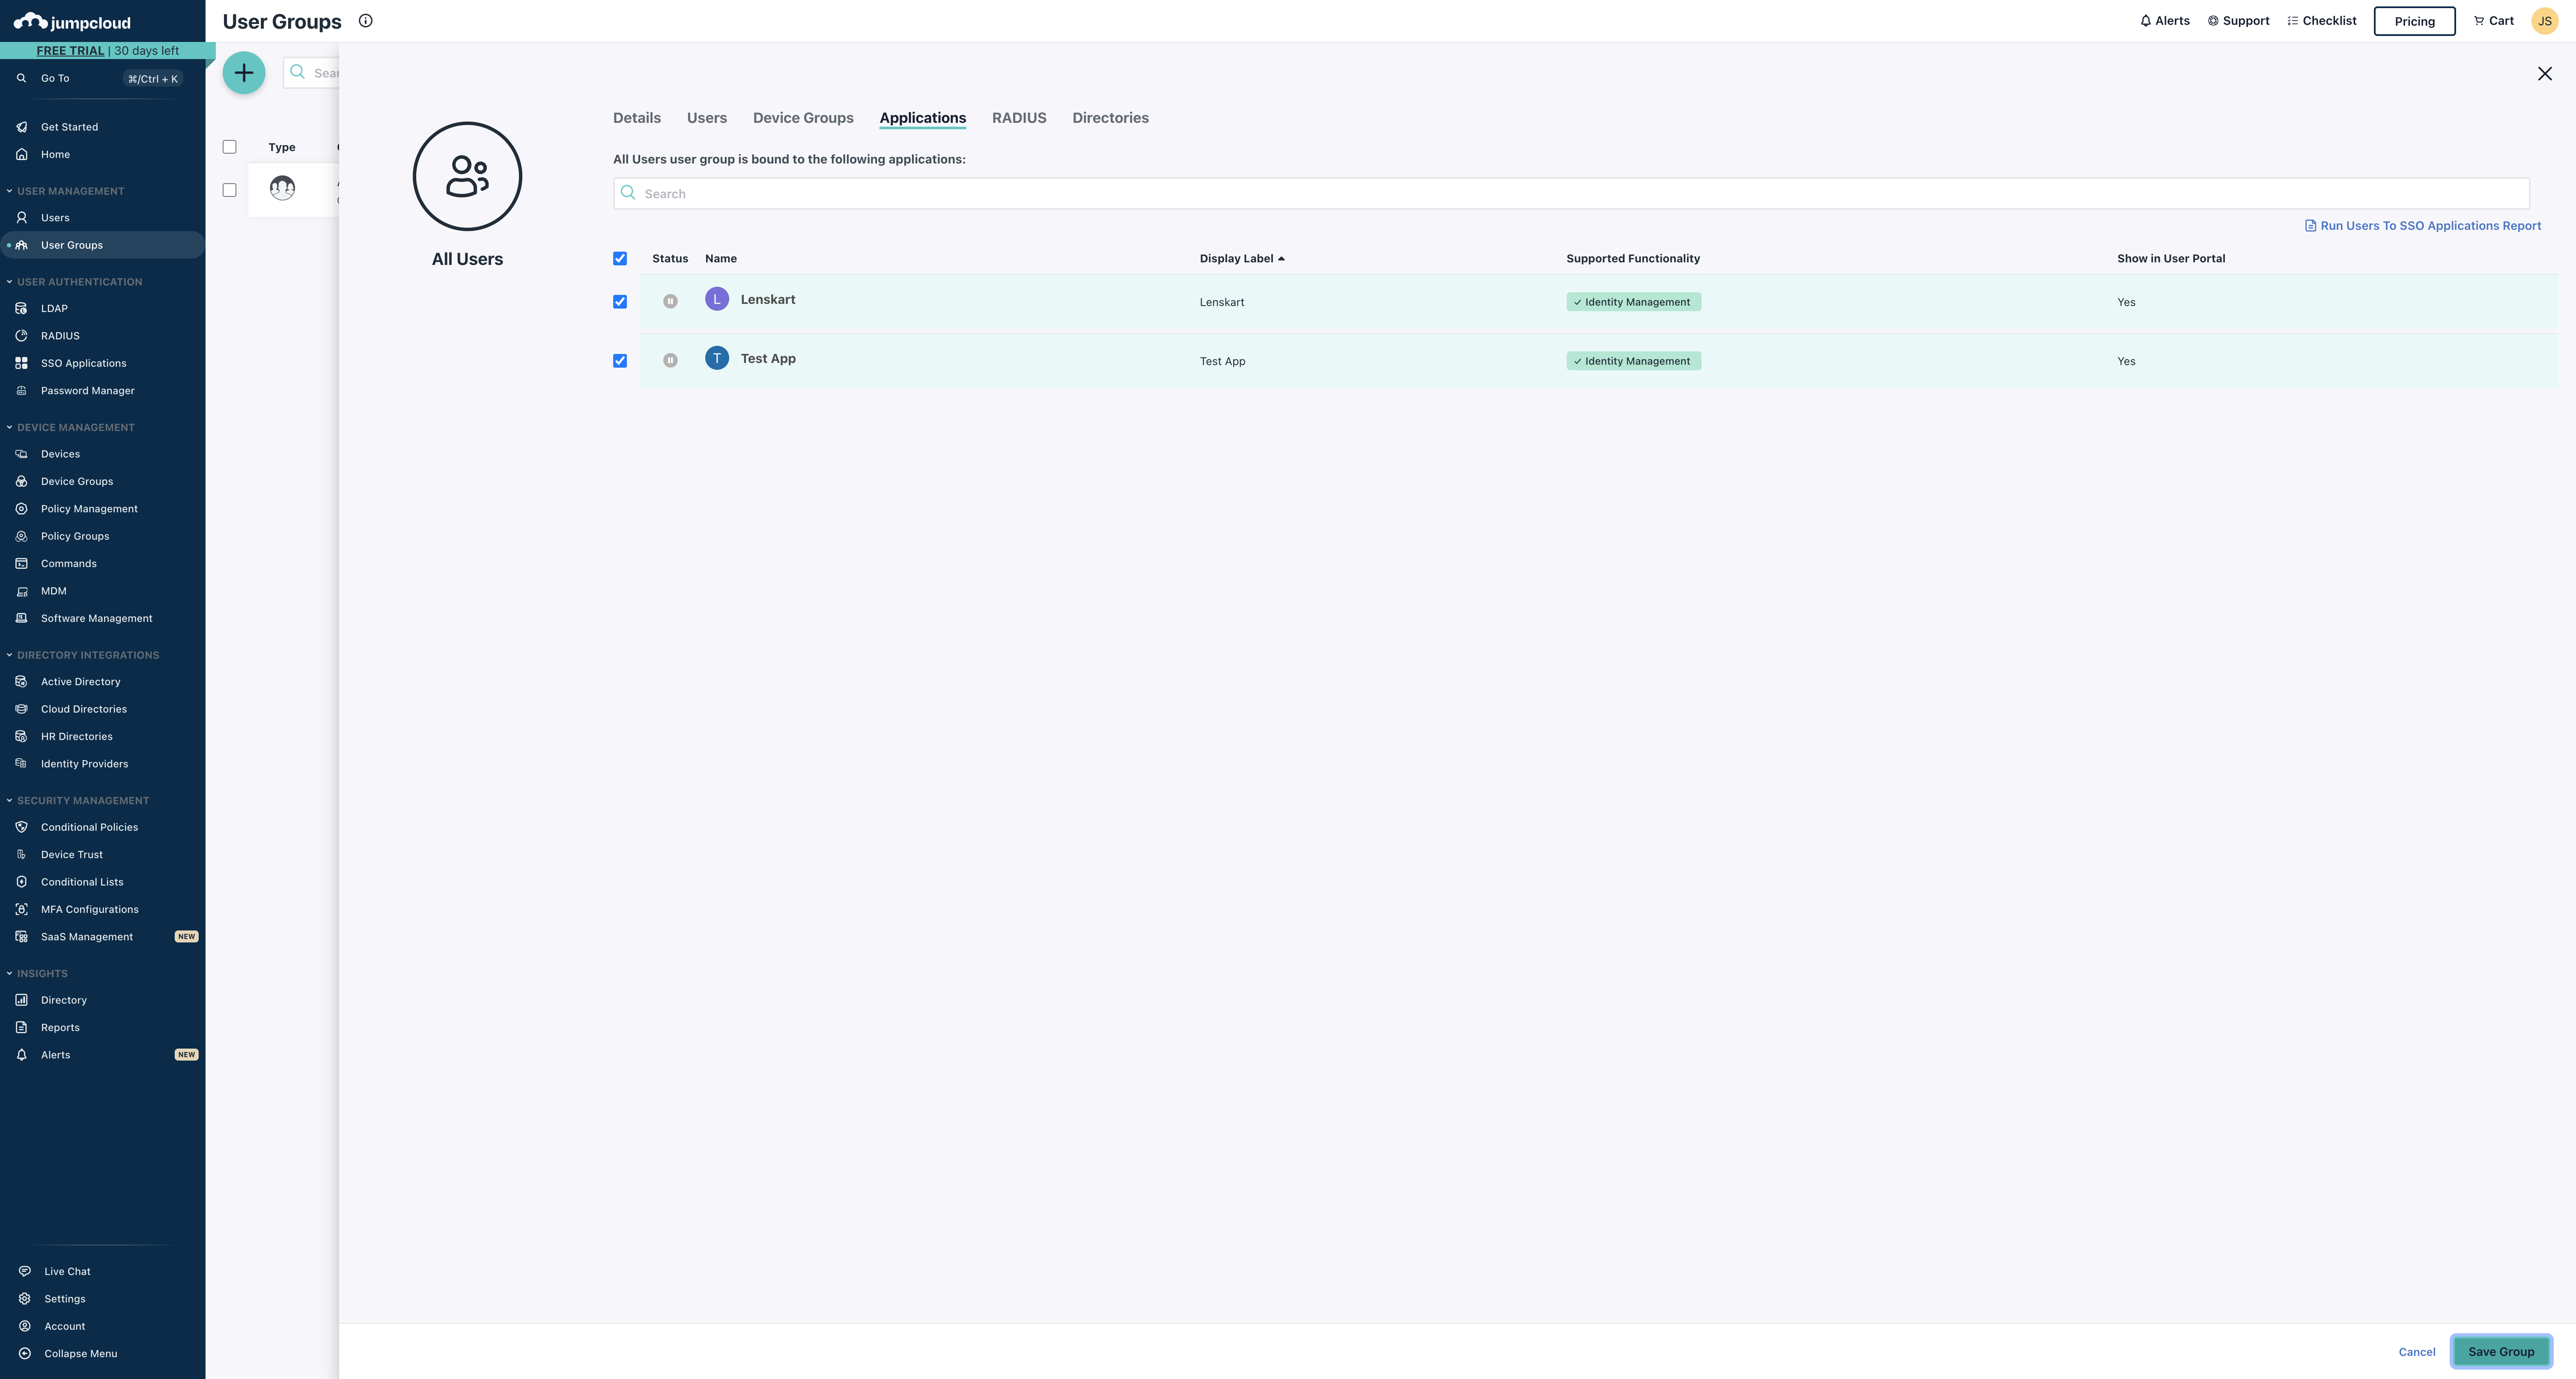
Task: Collapse the Directory Integrations section
Action: [x=83, y=656]
